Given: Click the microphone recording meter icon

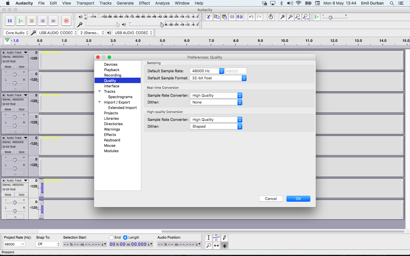Looking at the screenshot, I should coord(80,25).
